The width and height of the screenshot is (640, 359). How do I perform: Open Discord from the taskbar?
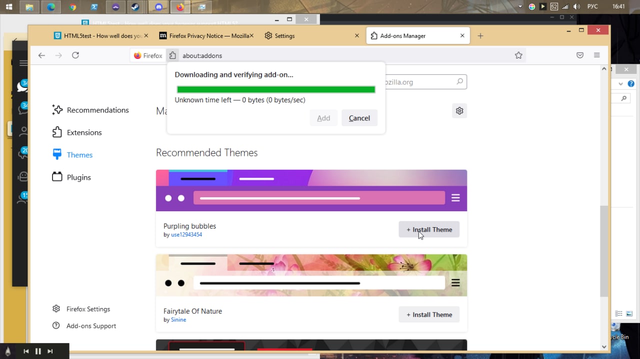(158, 7)
